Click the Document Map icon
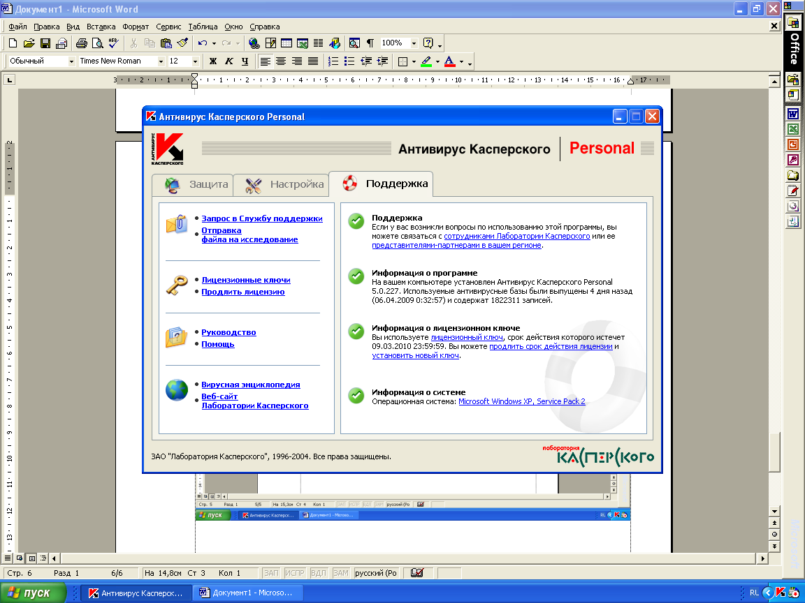Image resolution: width=805 pixels, height=603 pixels. (354, 43)
